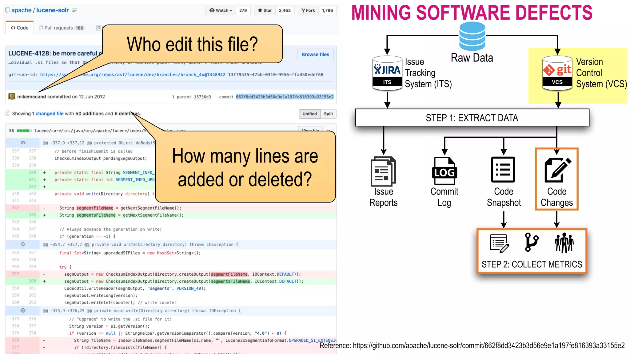Open the list icon next to lucene-solr

(x=75, y=10)
